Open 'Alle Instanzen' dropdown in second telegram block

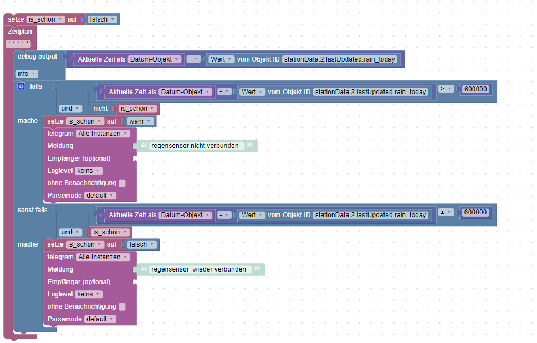tap(103, 257)
